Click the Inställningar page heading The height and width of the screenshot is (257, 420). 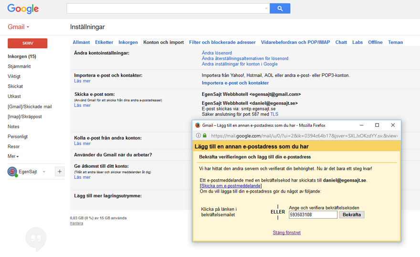click(x=87, y=27)
